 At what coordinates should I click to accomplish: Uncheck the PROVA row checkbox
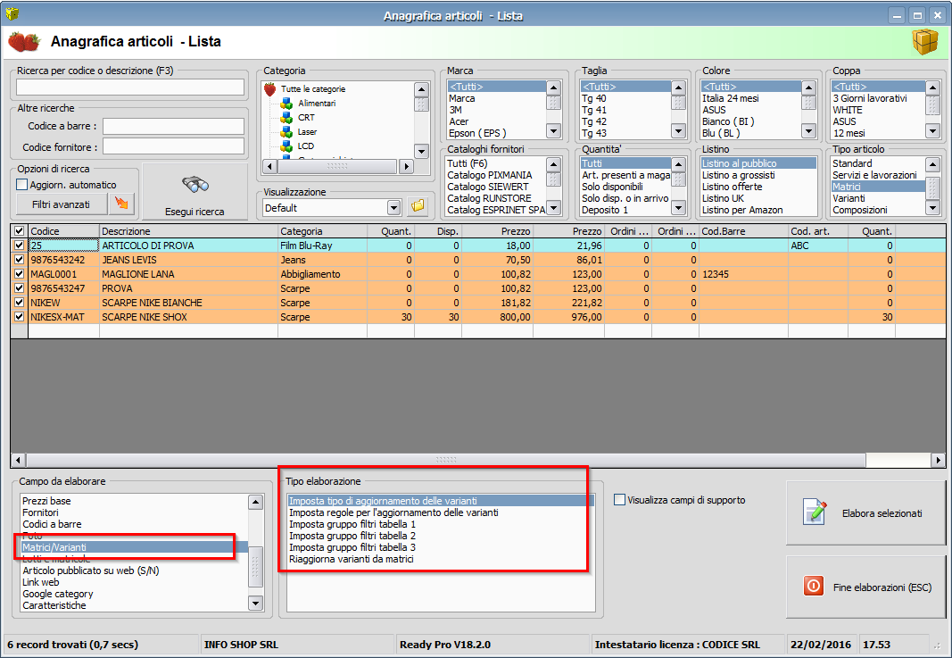point(20,288)
